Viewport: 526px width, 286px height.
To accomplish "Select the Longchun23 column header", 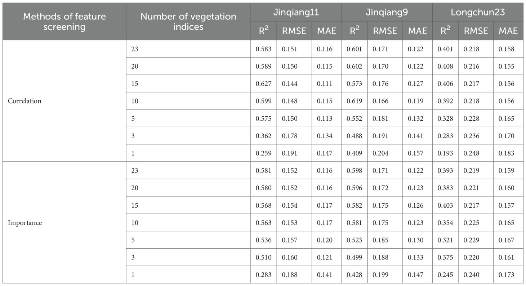I will pyautogui.click(x=478, y=13).
